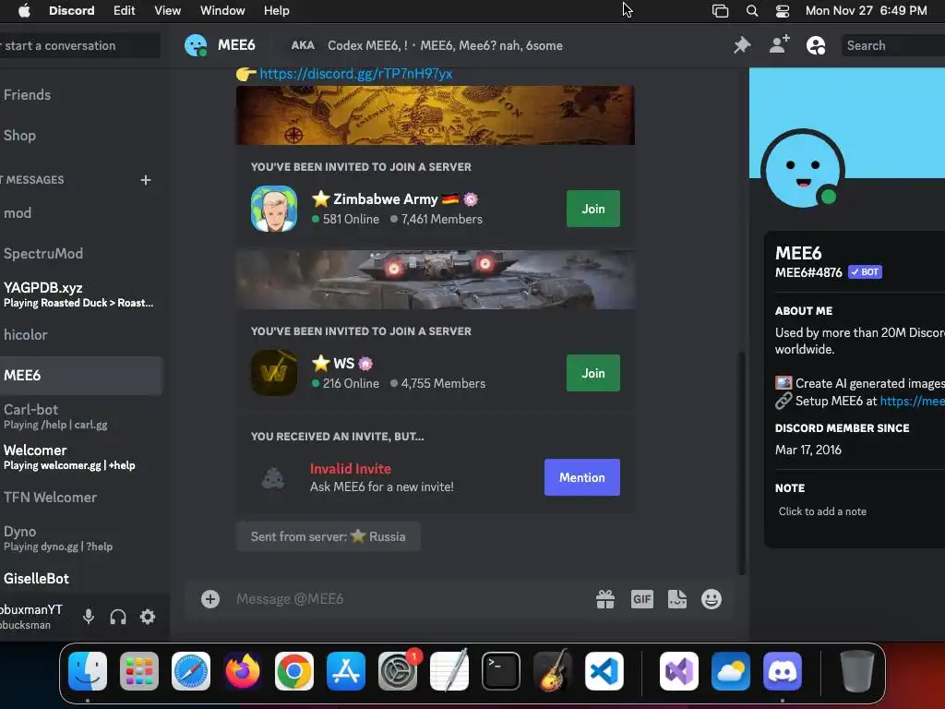Open Terminal from the Dock
The width and height of the screenshot is (945, 709).
pos(501,671)
